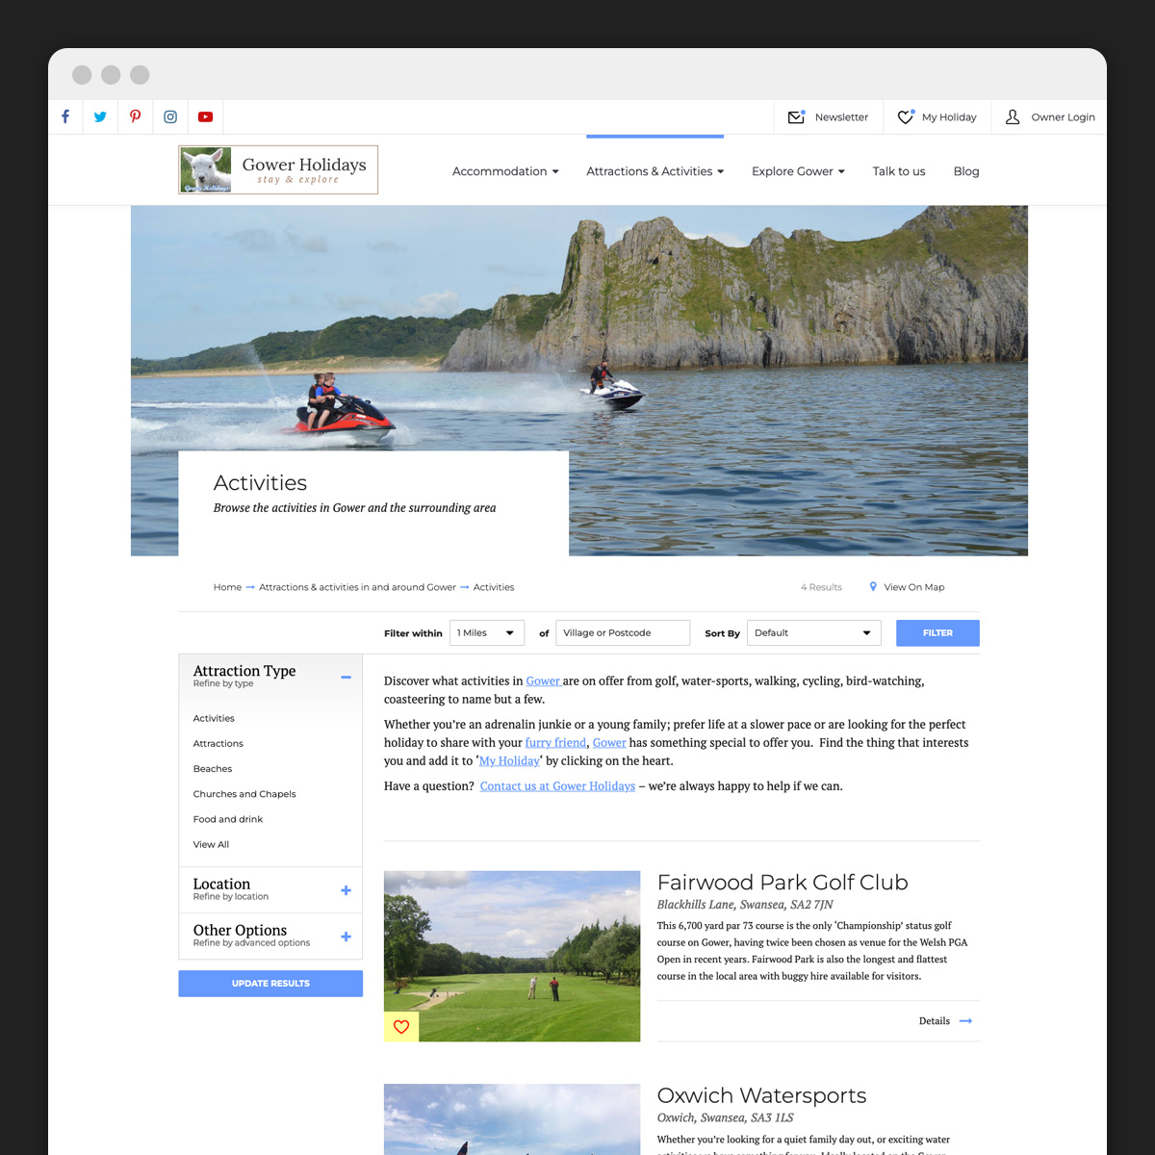The width and height of the screenshot is (1155, 1155).
Task: Click the Oxwich, Swansea, SA3 1LS address
Action: pyautogui.click(x=725, y=1117)
